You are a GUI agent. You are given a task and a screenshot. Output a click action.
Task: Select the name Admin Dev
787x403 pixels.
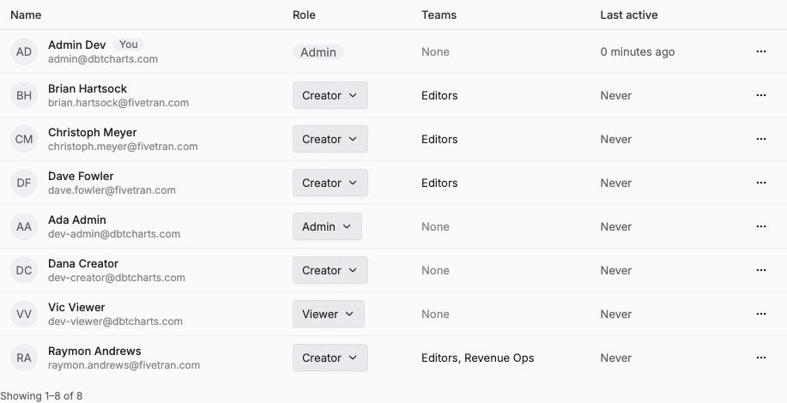[x=76, y=45]
